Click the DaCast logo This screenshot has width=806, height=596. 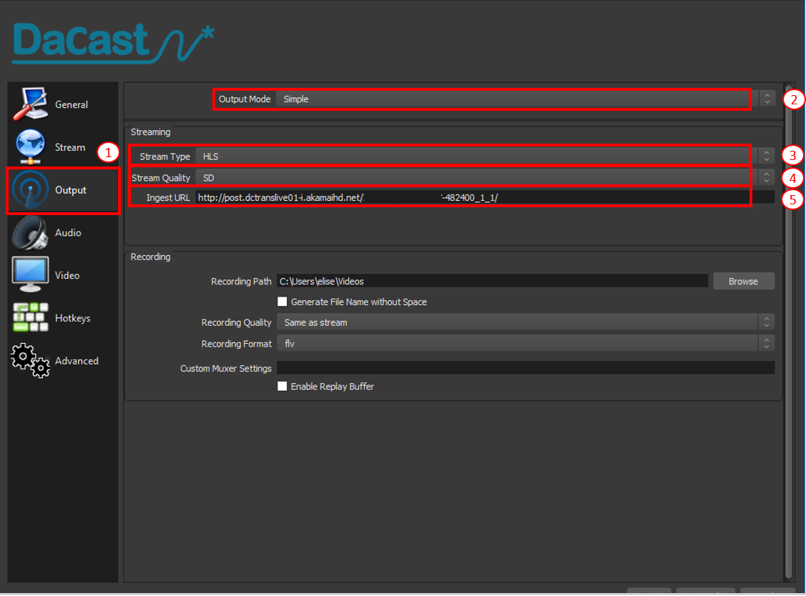coord(113,43)
